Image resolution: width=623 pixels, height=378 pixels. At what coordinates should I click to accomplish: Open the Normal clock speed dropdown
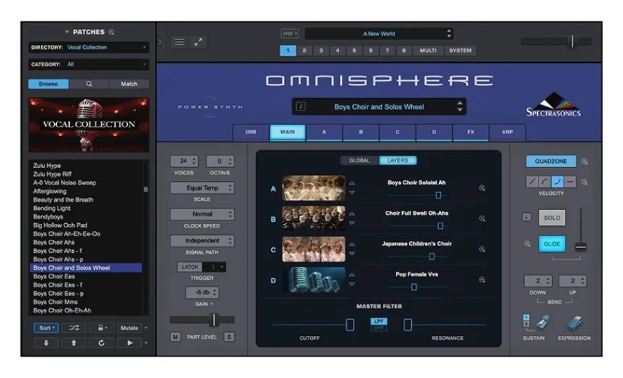click(x=202, y=214)
